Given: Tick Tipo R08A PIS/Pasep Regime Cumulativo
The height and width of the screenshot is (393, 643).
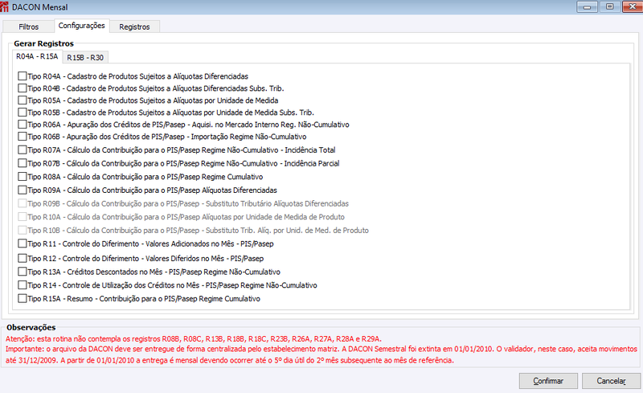Looking at the screenshot, I should point(23,177).
